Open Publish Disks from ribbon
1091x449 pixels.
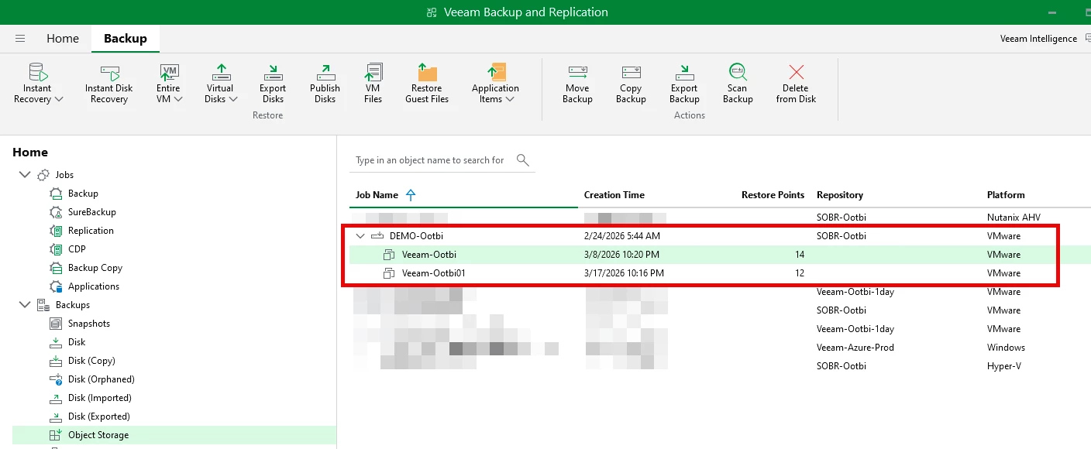click(325, 74)
